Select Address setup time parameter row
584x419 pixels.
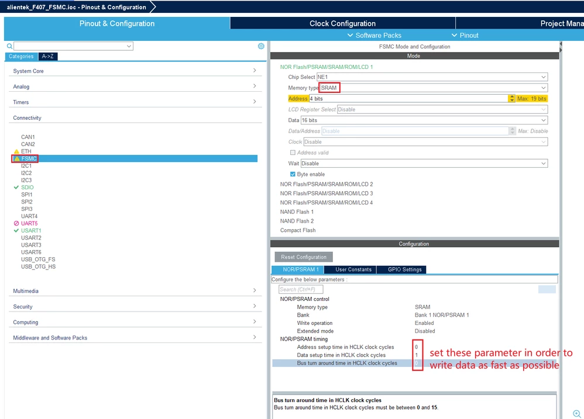(x=414, y=347)
